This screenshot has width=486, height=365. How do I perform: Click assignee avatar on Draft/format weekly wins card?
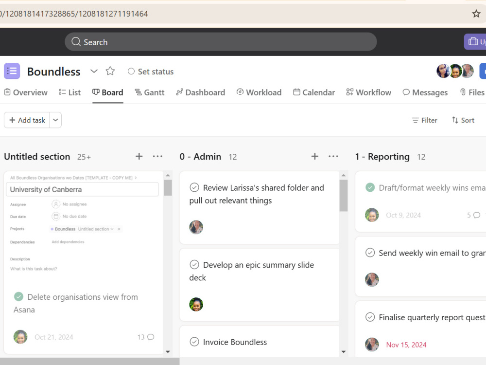pos(372,215)
